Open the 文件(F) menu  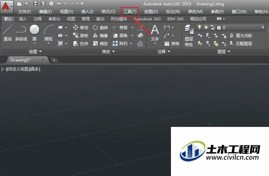point(25,12)
